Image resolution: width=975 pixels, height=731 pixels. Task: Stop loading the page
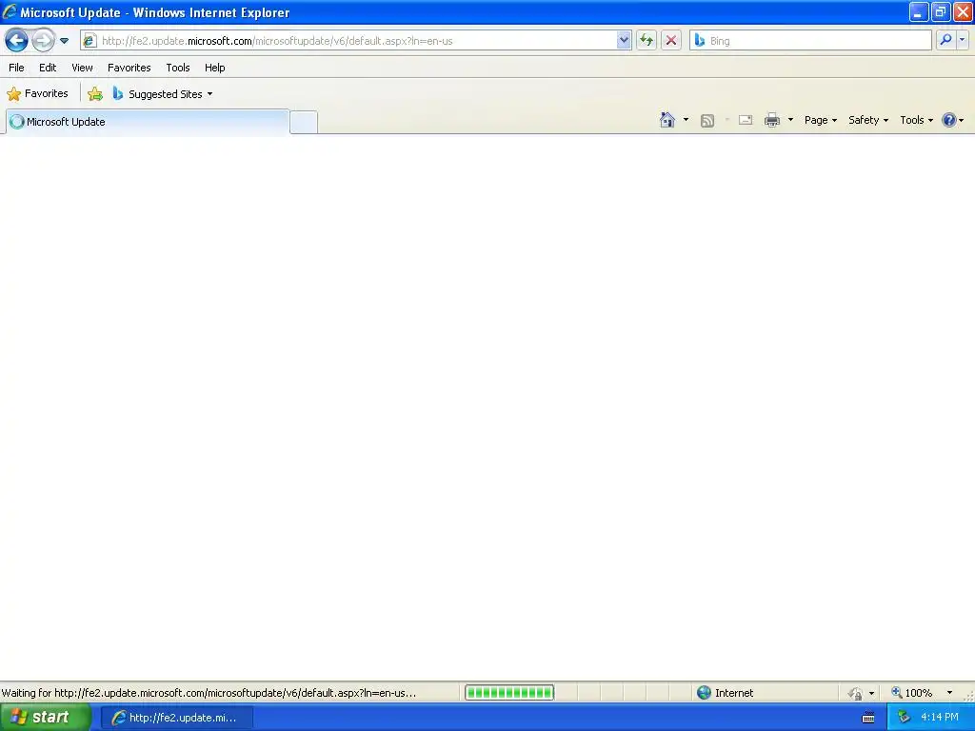[671, 41]
